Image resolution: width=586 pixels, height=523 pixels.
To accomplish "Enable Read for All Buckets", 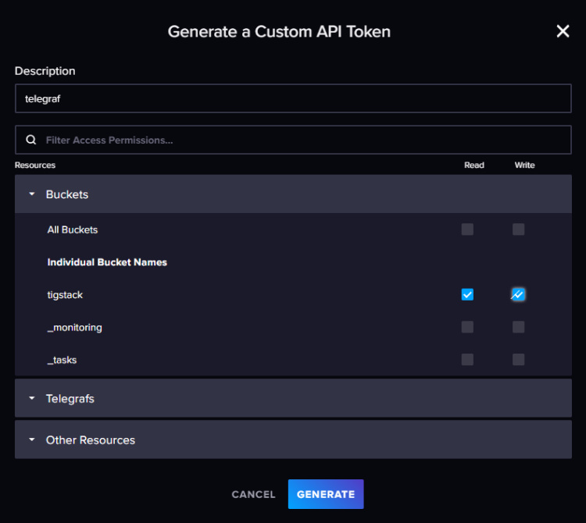I will tap(467, 229).
